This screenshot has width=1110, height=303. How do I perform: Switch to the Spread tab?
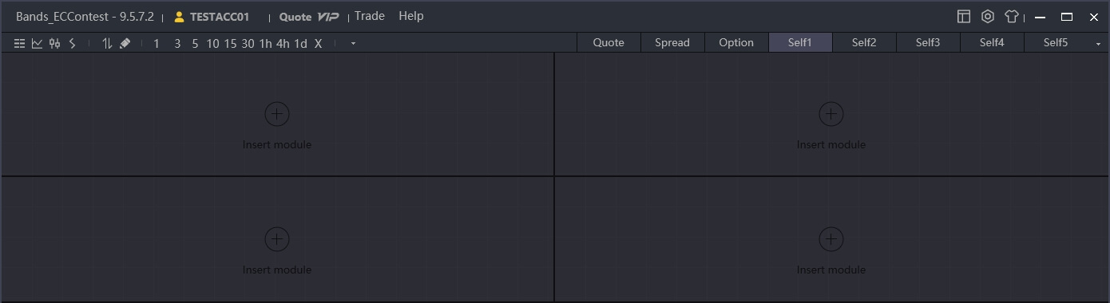(672, 43)
